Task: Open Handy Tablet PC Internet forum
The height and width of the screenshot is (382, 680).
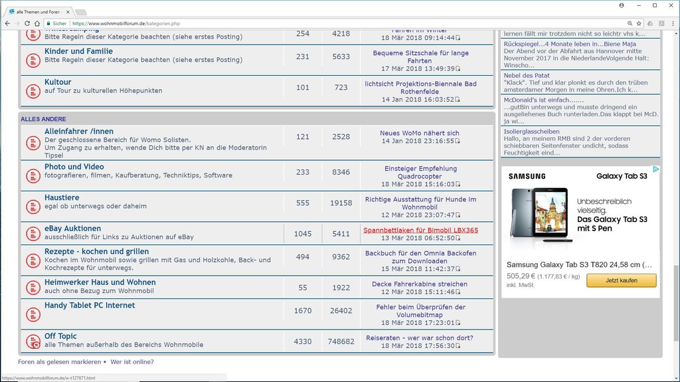Action: pyautogui.click(x=90, y=305)
